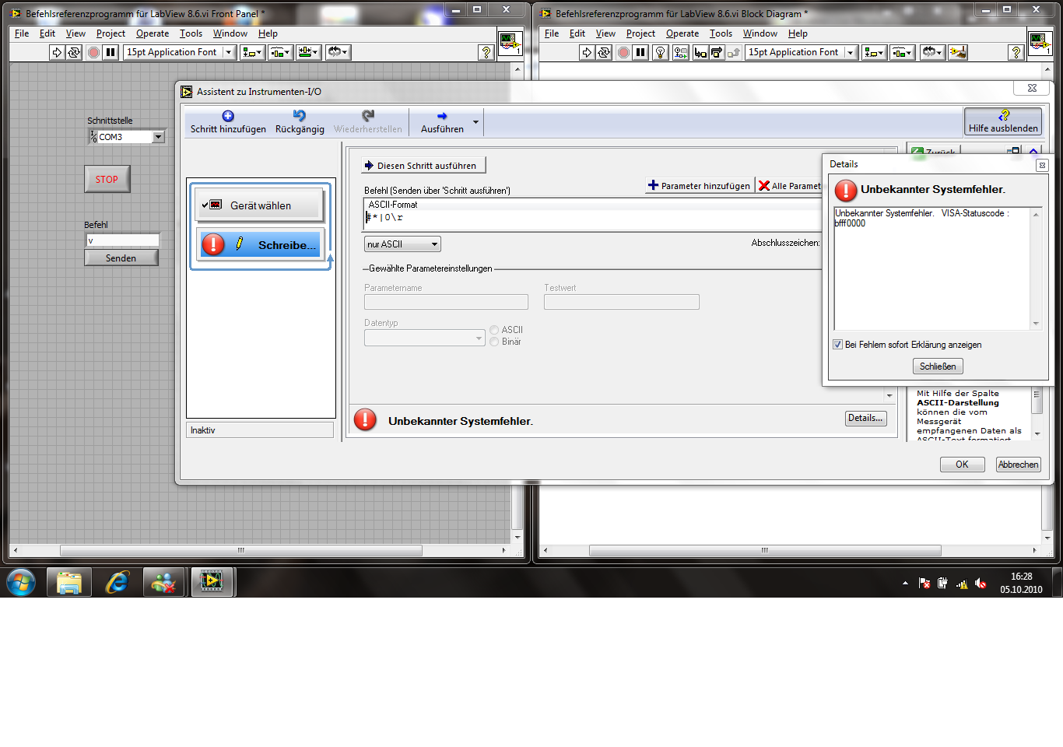Click Run Continuously in Block Diagram toolbar
The height and width of the screenshot is (747, 1063).
pyautogui.click(x=604, y=52)
